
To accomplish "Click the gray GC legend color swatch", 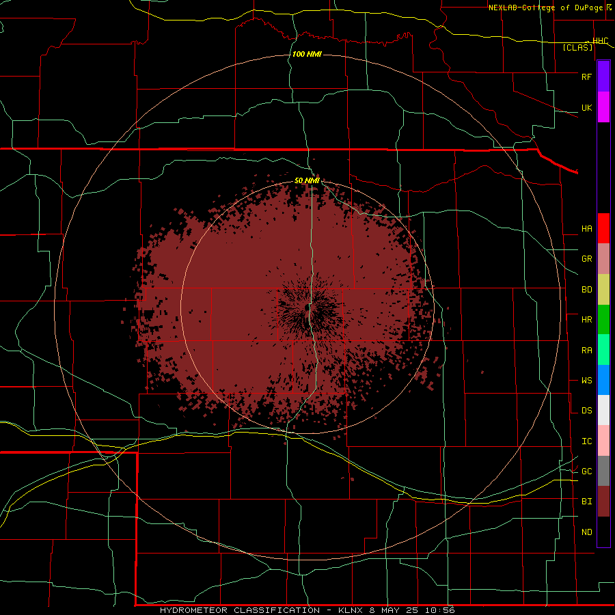I will [603, 471].
